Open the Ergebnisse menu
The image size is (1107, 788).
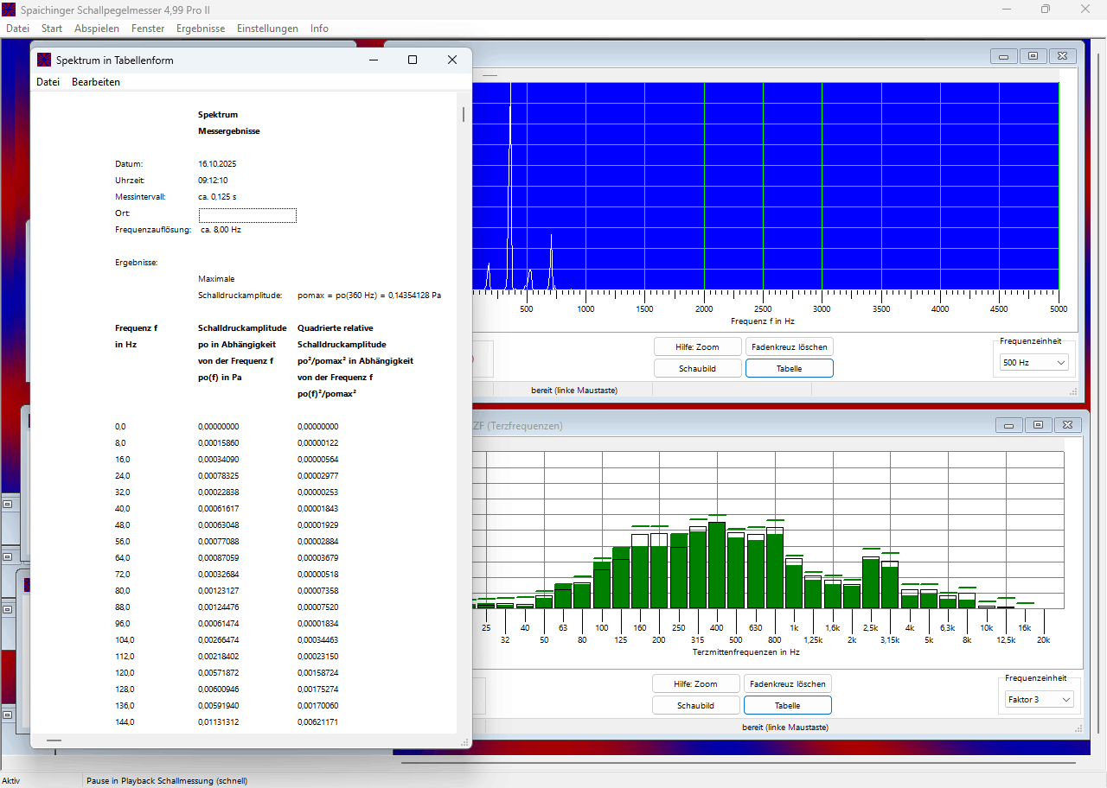[x=201, y=29]
